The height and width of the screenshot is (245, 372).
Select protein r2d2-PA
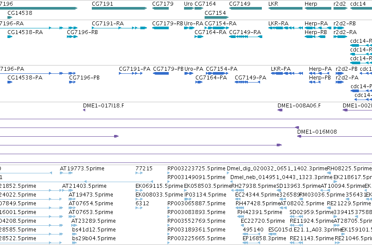[340, 82]
